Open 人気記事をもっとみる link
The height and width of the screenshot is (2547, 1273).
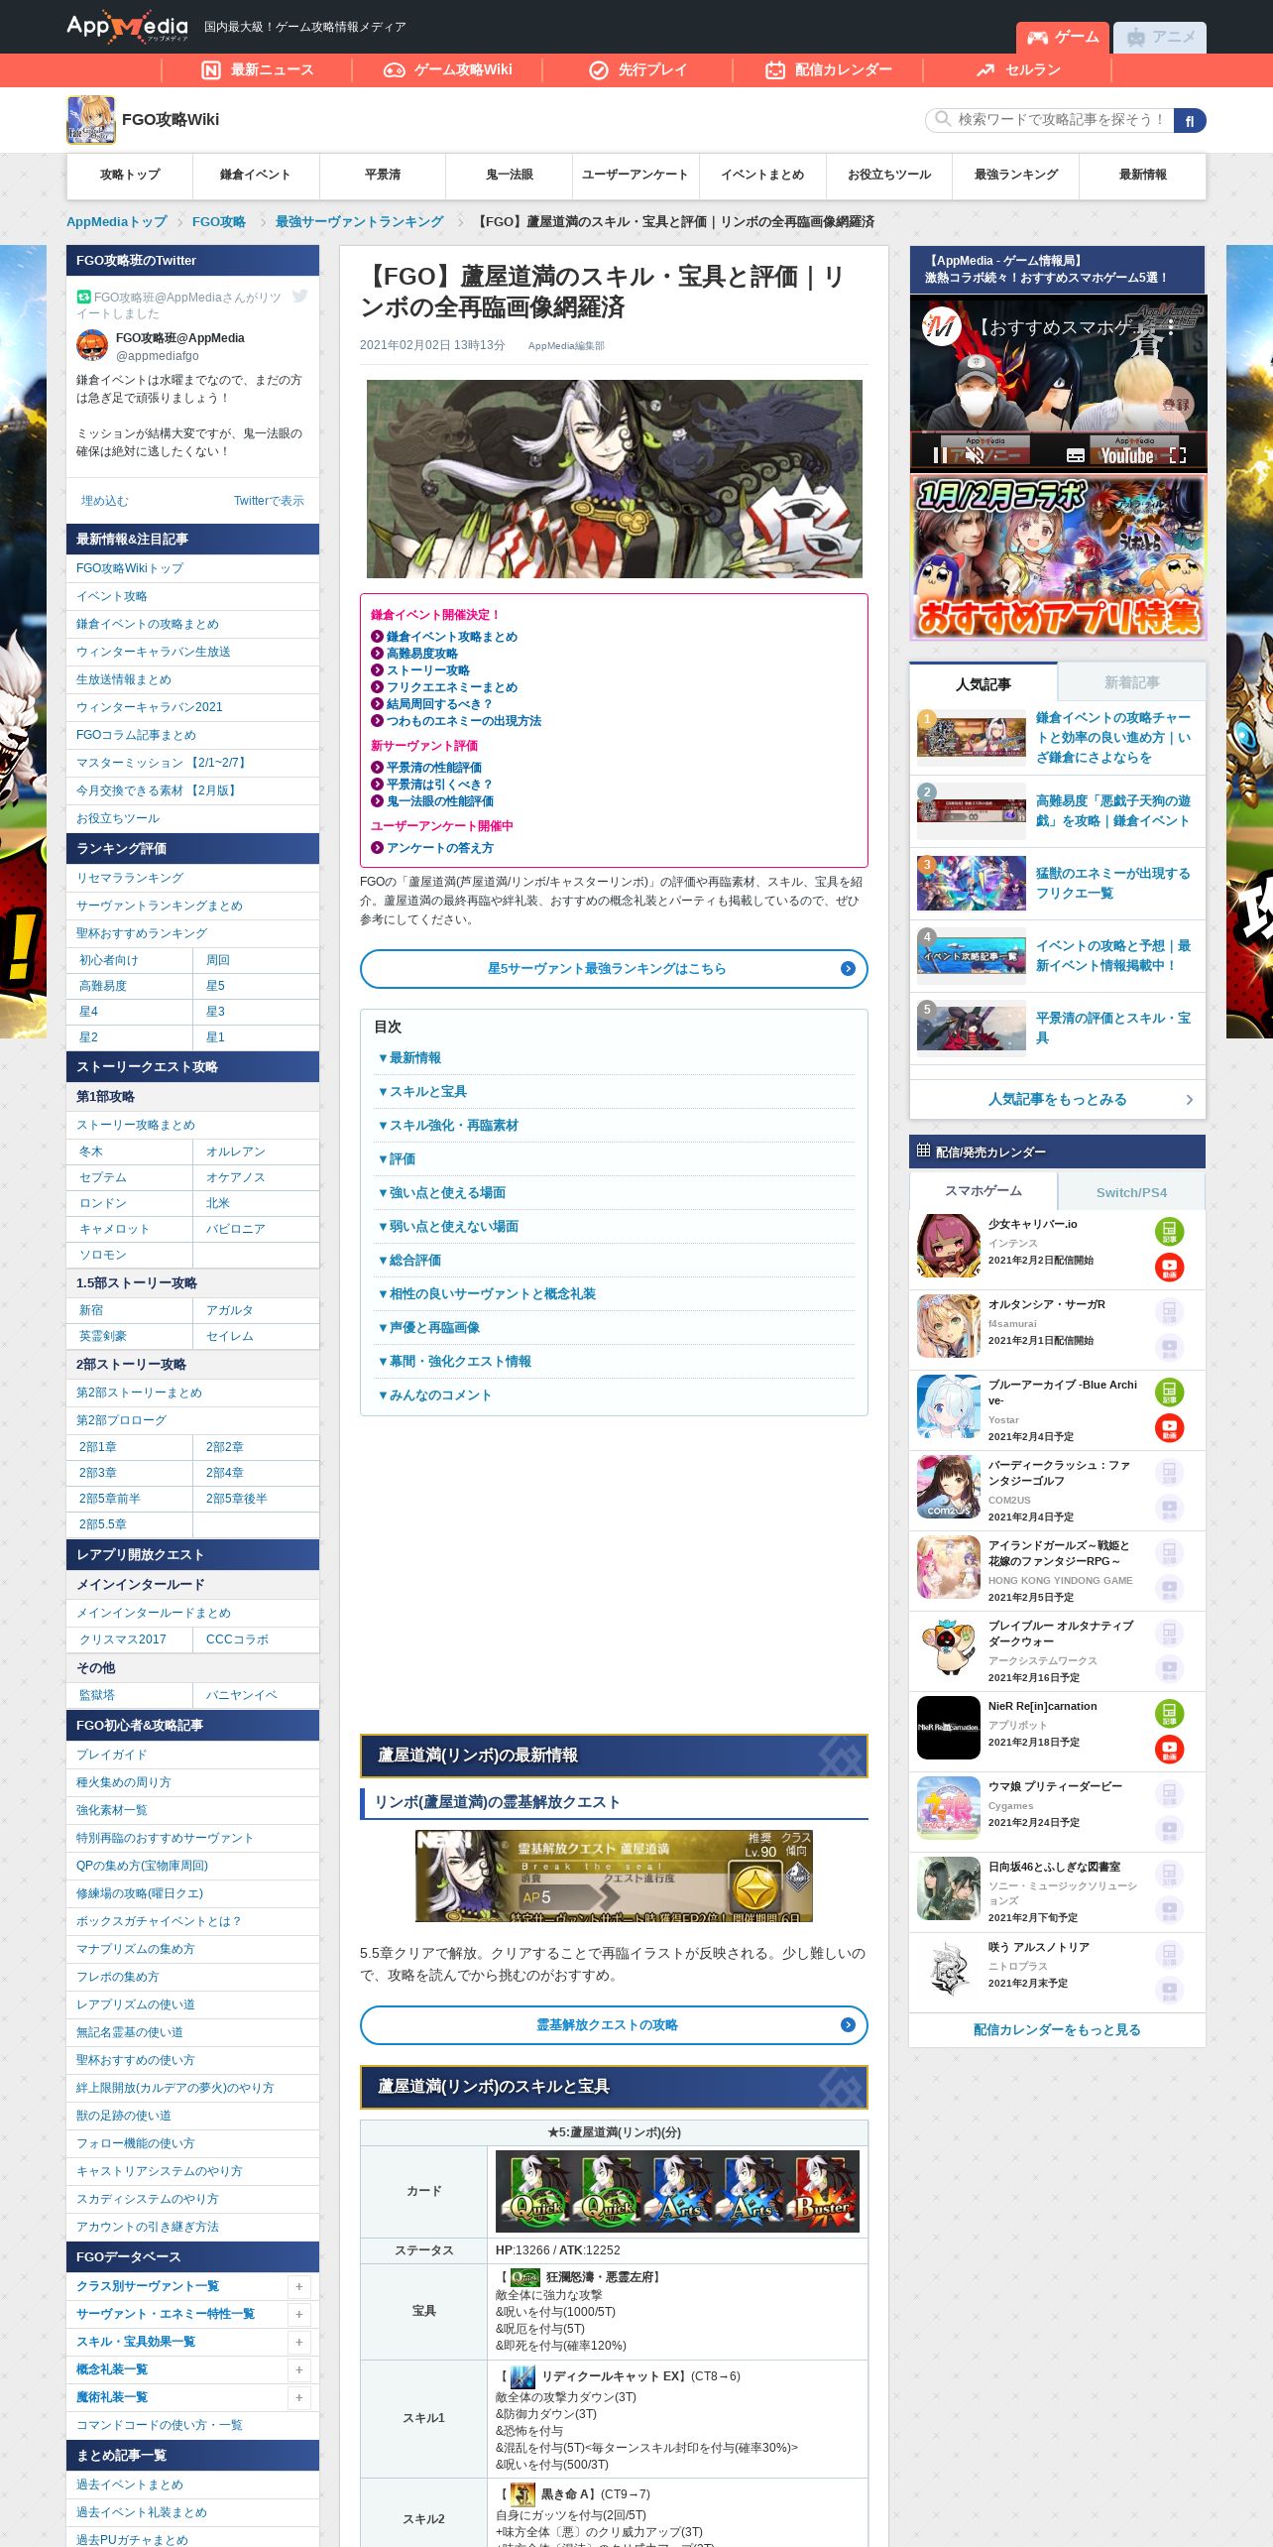click(1057, 1099)
